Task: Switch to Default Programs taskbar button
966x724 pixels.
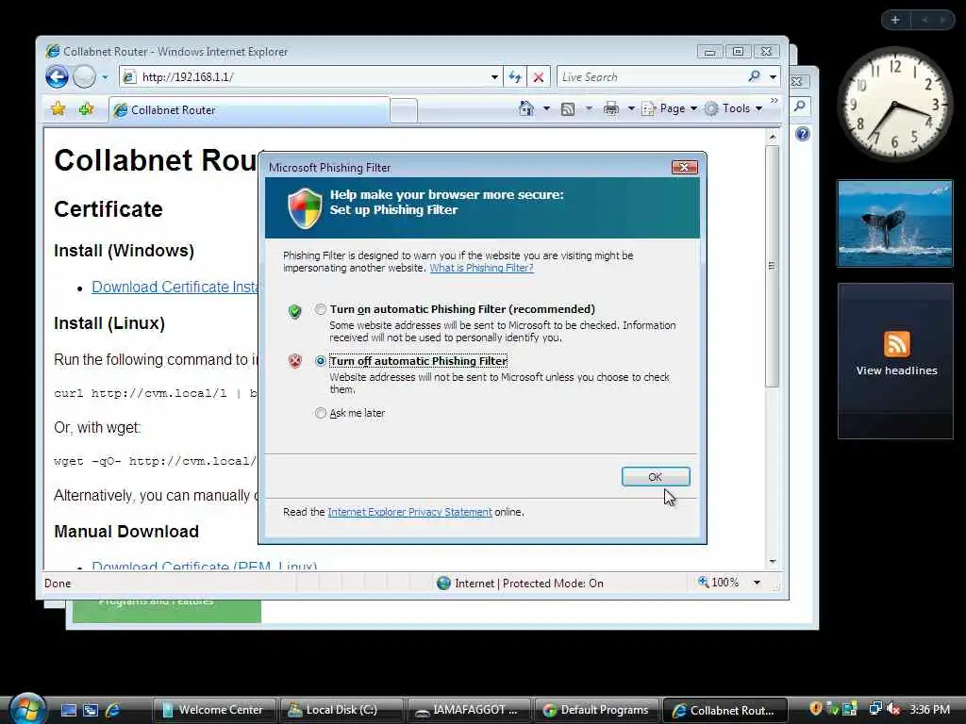Action: (596, 710)
